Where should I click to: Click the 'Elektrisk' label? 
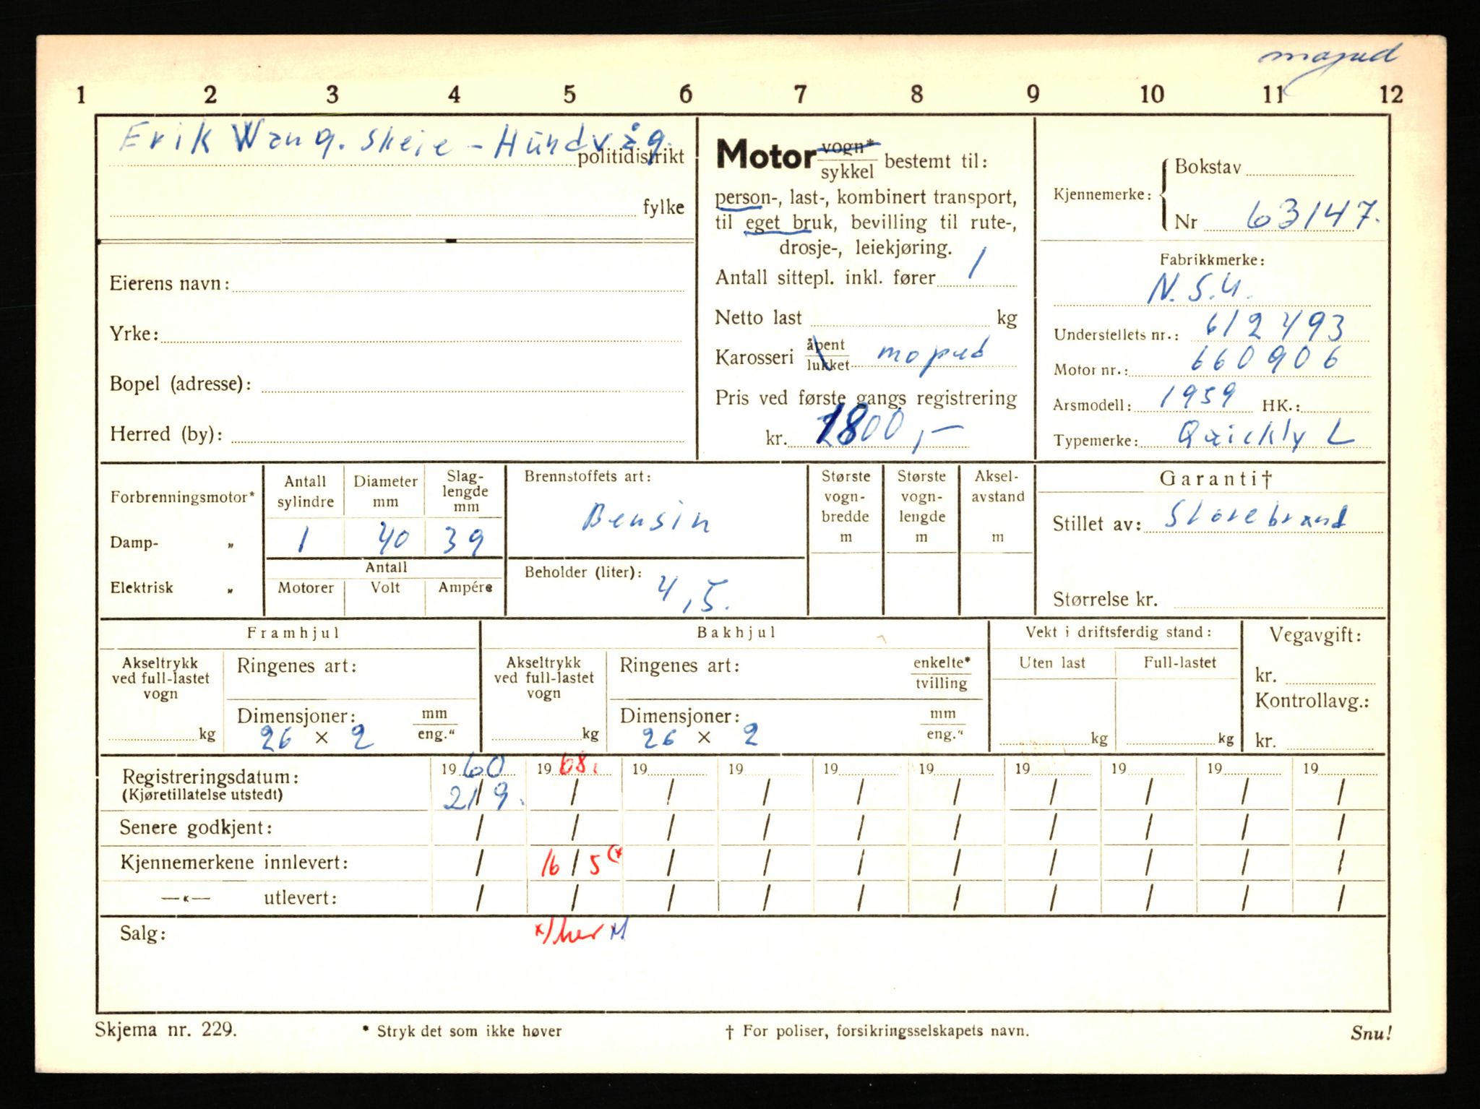pyautogui.click(x=142, y=587)
